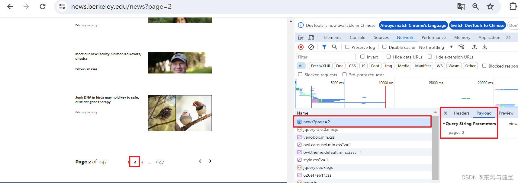Click the bird photo thumbnail
Image resolution: width=518 pixels, height=183 pixels.
click(x=180, y=113)
